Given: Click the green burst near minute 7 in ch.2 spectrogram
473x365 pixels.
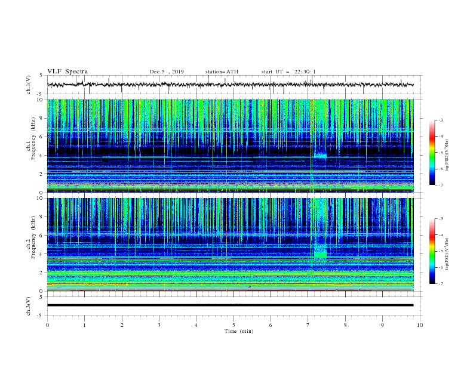Looking at the screenshot, I should tap(320, 255).
